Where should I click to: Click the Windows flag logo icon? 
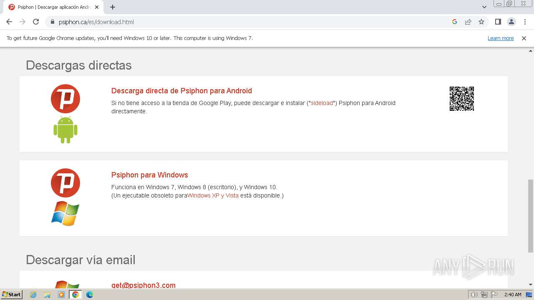65,213
